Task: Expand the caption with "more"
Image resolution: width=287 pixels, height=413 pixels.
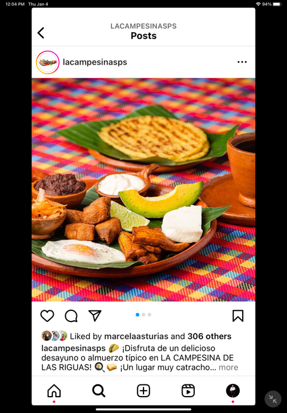Action: click(x=228, y=367)
